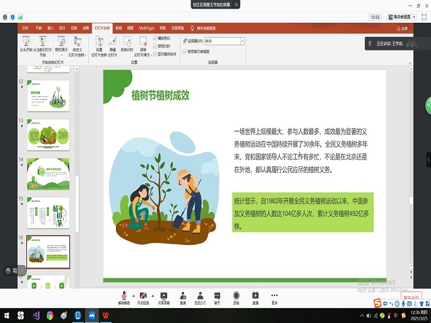Expand the video options arrow
Screen dimensions: 431x323
click(x=152, y=295)
